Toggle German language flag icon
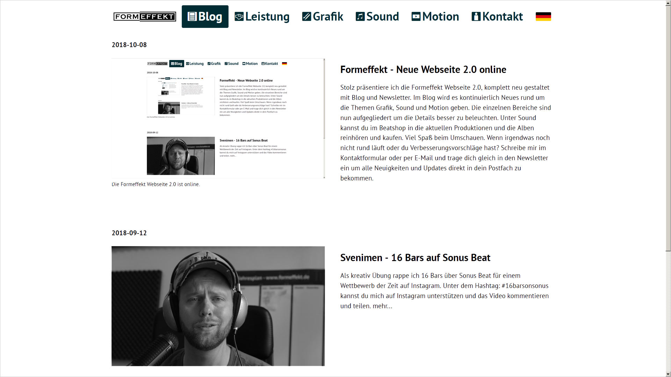 pos(543,16)
